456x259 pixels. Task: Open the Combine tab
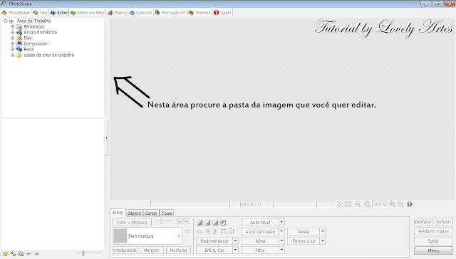141,13
